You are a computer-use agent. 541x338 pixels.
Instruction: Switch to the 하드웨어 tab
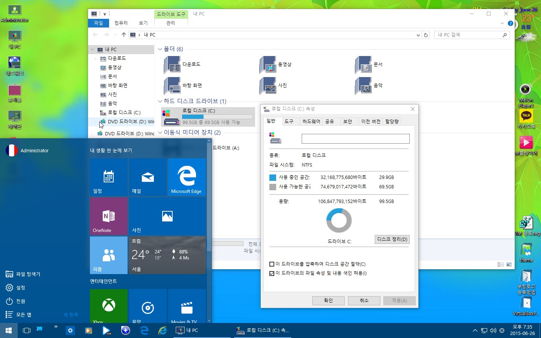[x=311, y=121]
